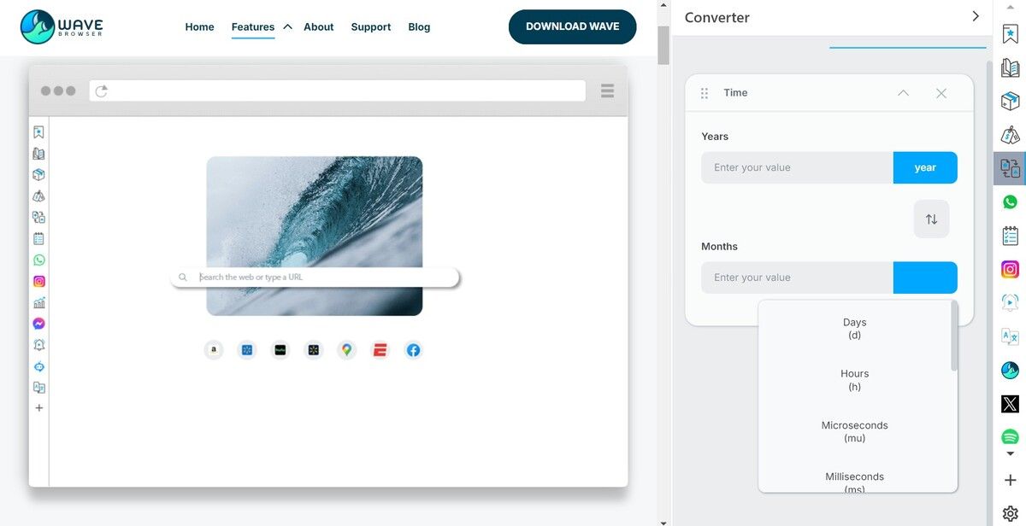Swap the Years and Months units
The width and height of the screenshot is (1026, 526).
tap(931, 219)
